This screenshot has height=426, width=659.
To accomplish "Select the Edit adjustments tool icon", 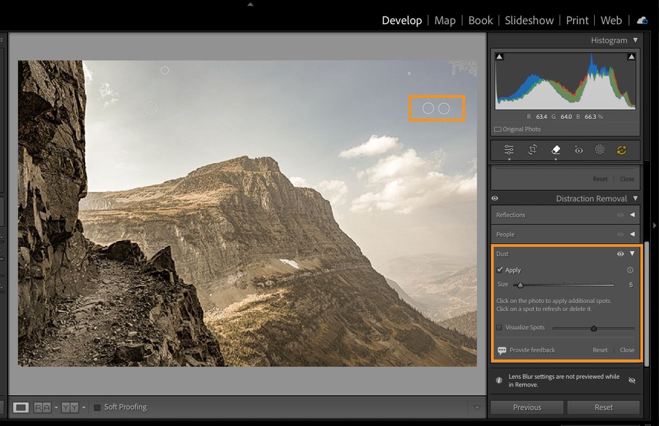I will pyautogui.click(x=508, y=150).
